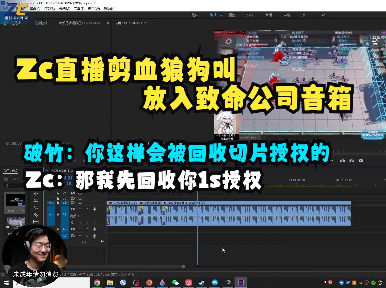This screenshot has height=288, width=386.
Task: Mute audio track A1
Action: coord(80,209)
